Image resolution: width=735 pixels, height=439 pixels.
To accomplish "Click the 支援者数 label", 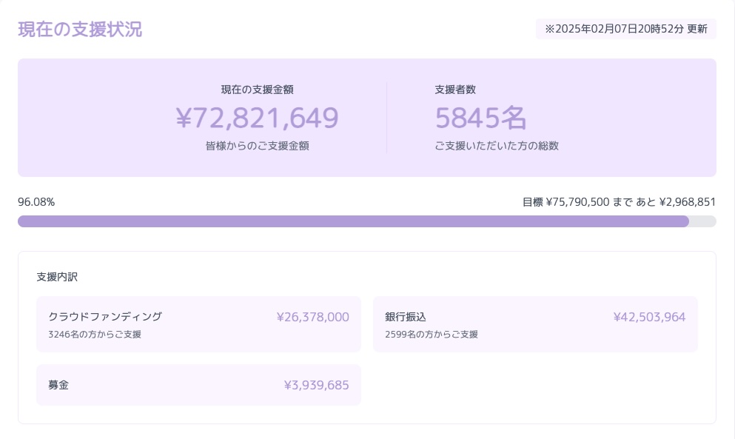I will 455,90.
